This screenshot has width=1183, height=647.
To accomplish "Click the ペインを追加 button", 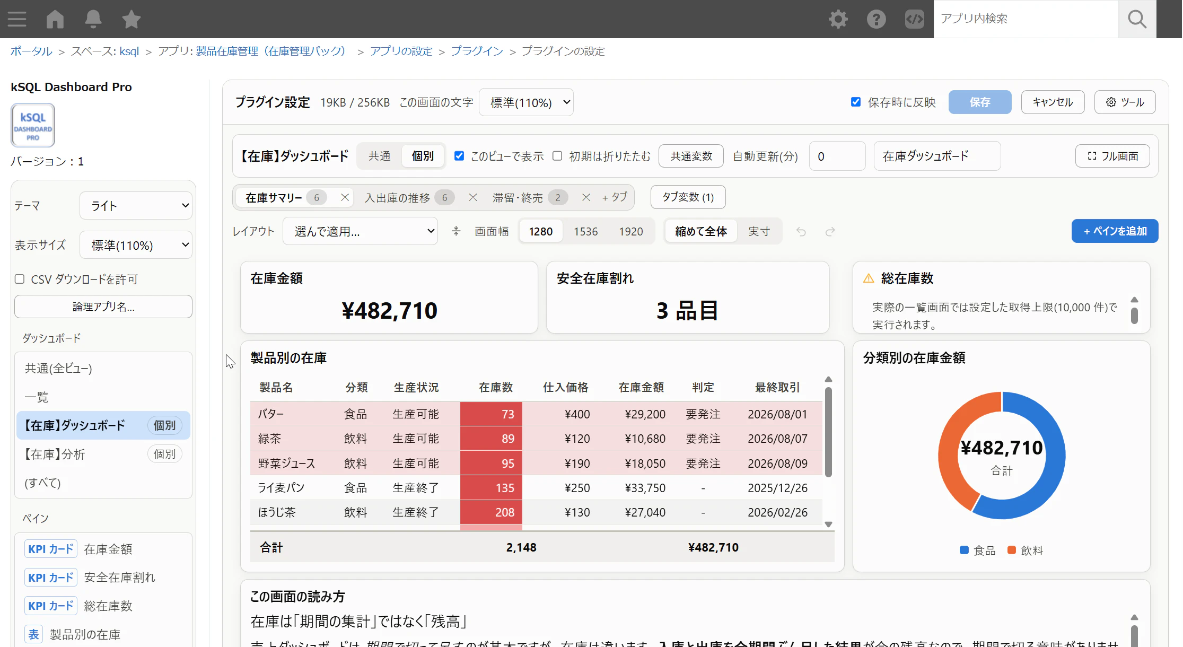I will (1115, 231).
